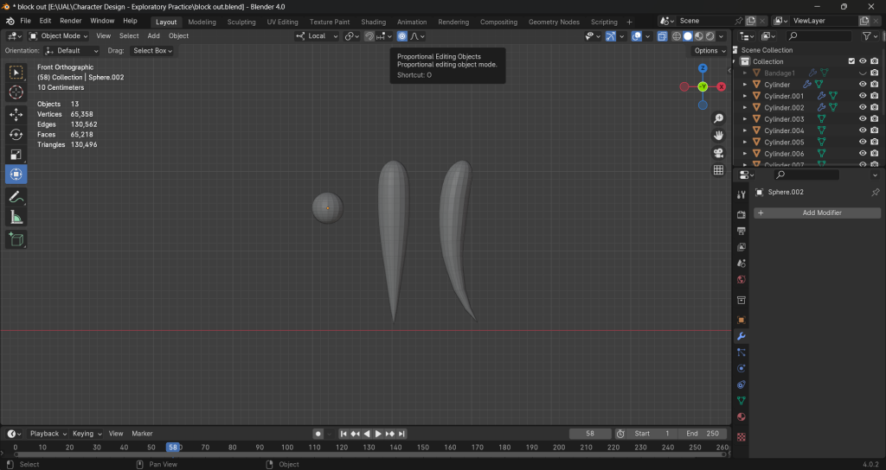Uncheck Collection exclude checkbox
Viewport: 886px width, 470px height.
pos(851,61)
